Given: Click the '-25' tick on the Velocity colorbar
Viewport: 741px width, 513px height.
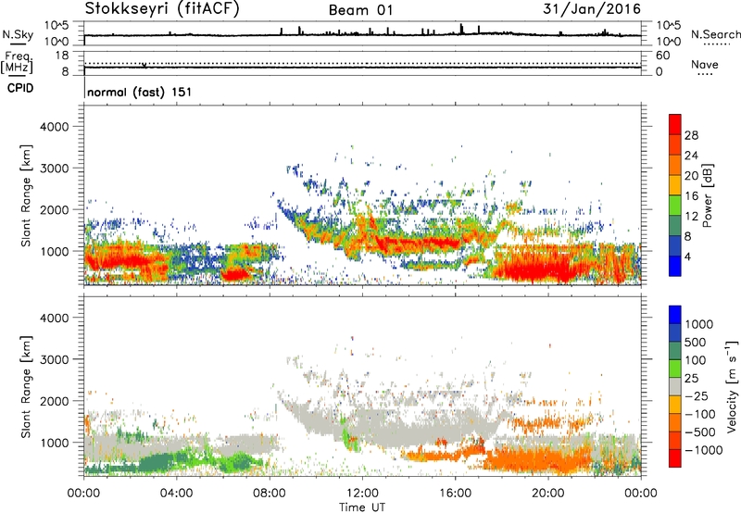Looking at the screenshot, I should pyautogui.click(x=697, y=395).
